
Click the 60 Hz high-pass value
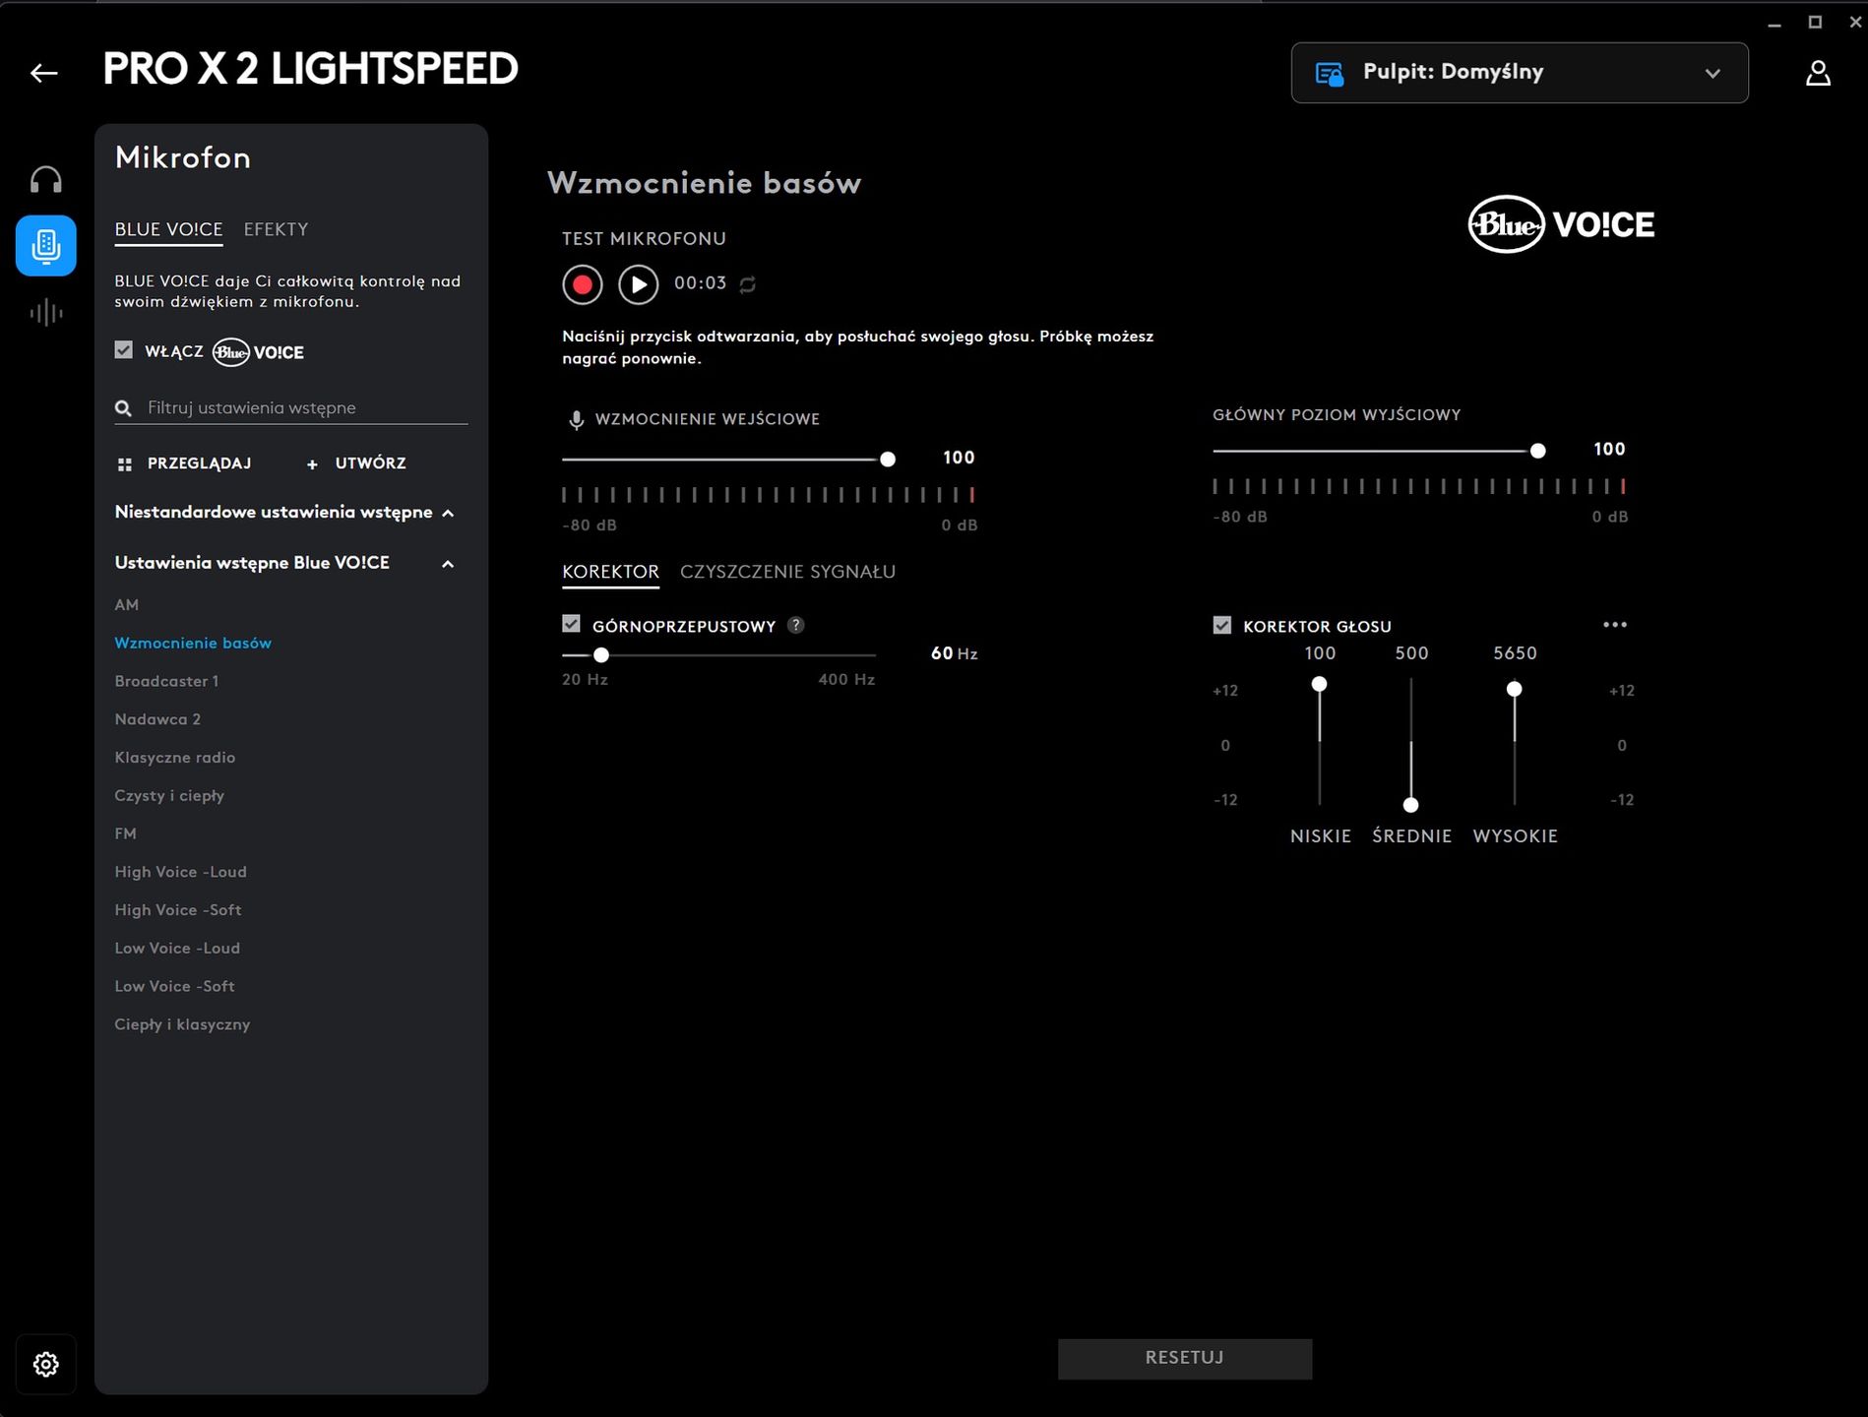[955, 653]
